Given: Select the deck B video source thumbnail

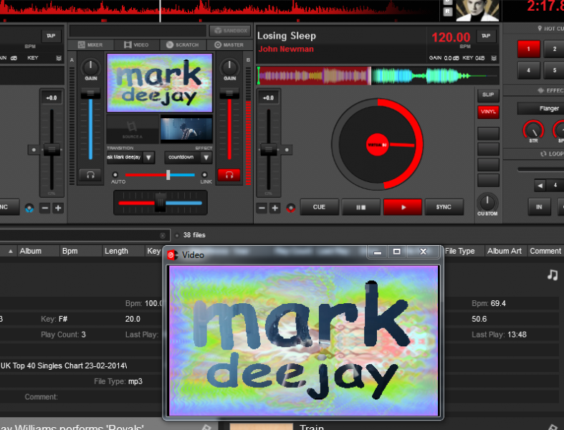Looking at the screenshot, I should tap(186, 129).
